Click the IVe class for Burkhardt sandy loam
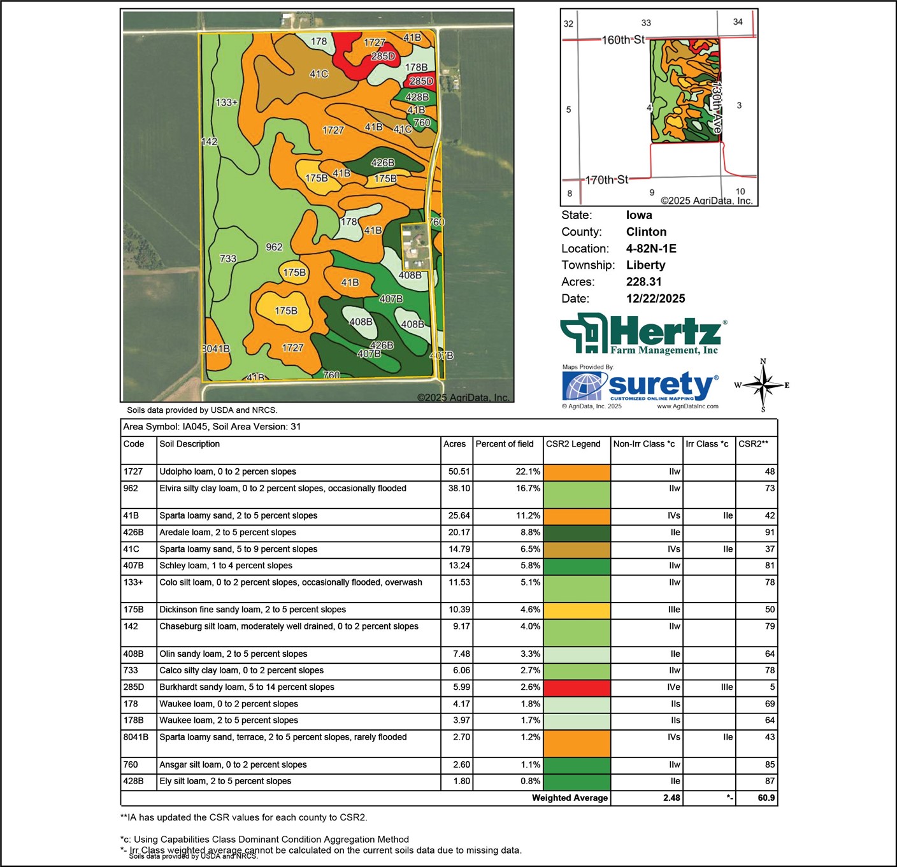The width and height of the screenshot is (897, 867). [674, 687]
